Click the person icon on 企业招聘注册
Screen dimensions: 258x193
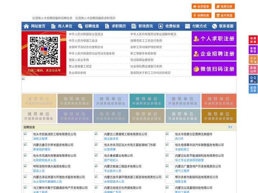(196, 54)
